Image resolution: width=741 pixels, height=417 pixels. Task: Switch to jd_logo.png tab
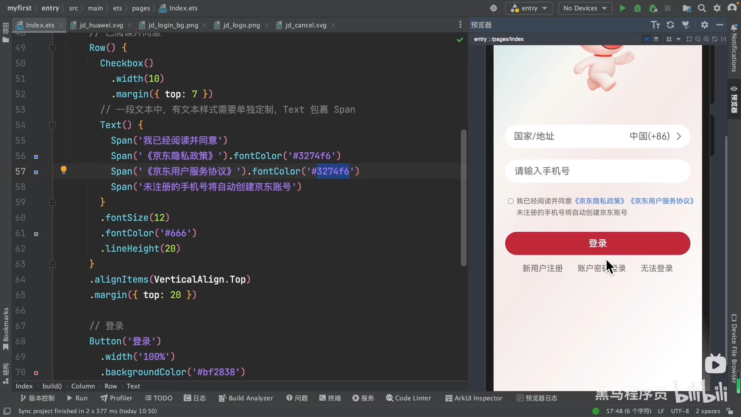click(238, 25)
